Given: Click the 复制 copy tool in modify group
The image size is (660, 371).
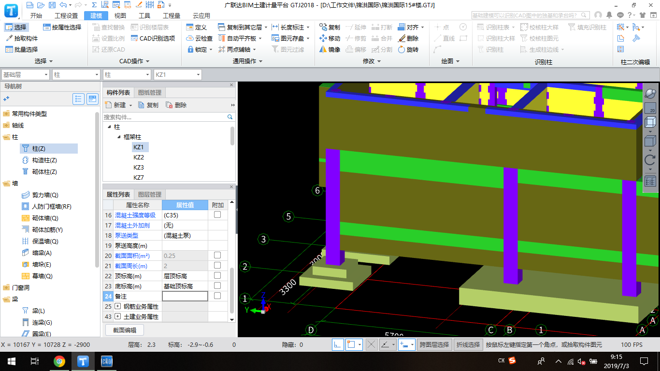Looking at the screenshot, I should click(x=330, y=27).
